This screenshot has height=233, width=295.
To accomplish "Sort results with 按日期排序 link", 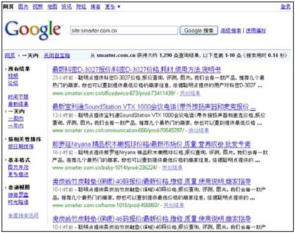I will point(21,147).
